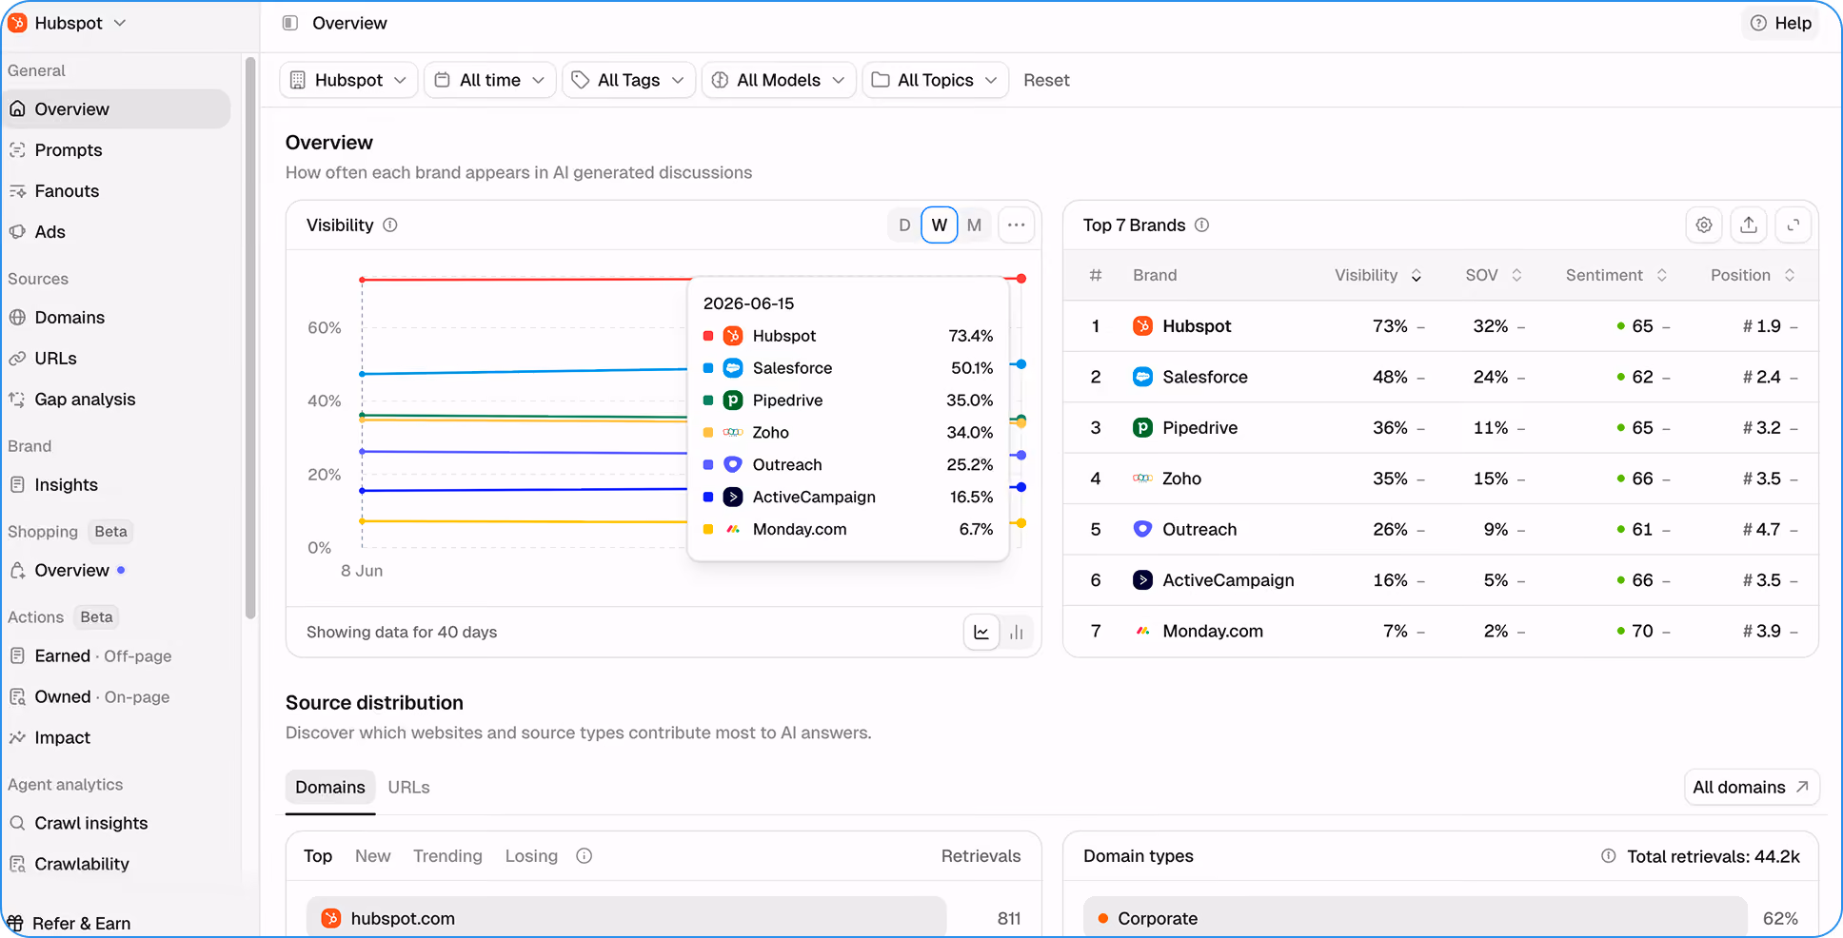The height and width of the screenshot is (938, 1843).
Task: Click the Refer & Earn gift icon
Action: (x=15, y=924)
